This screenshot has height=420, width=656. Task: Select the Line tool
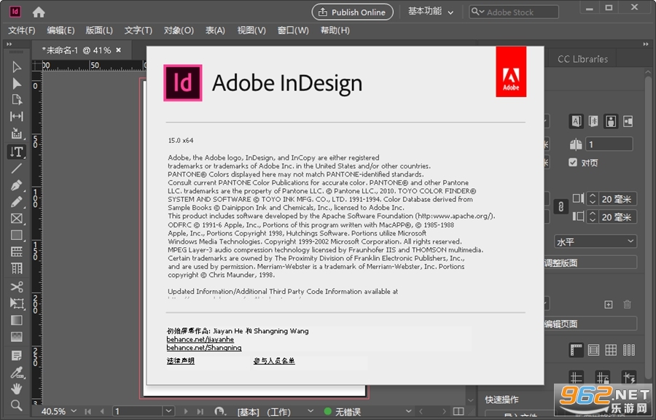[x=16, y=168]
